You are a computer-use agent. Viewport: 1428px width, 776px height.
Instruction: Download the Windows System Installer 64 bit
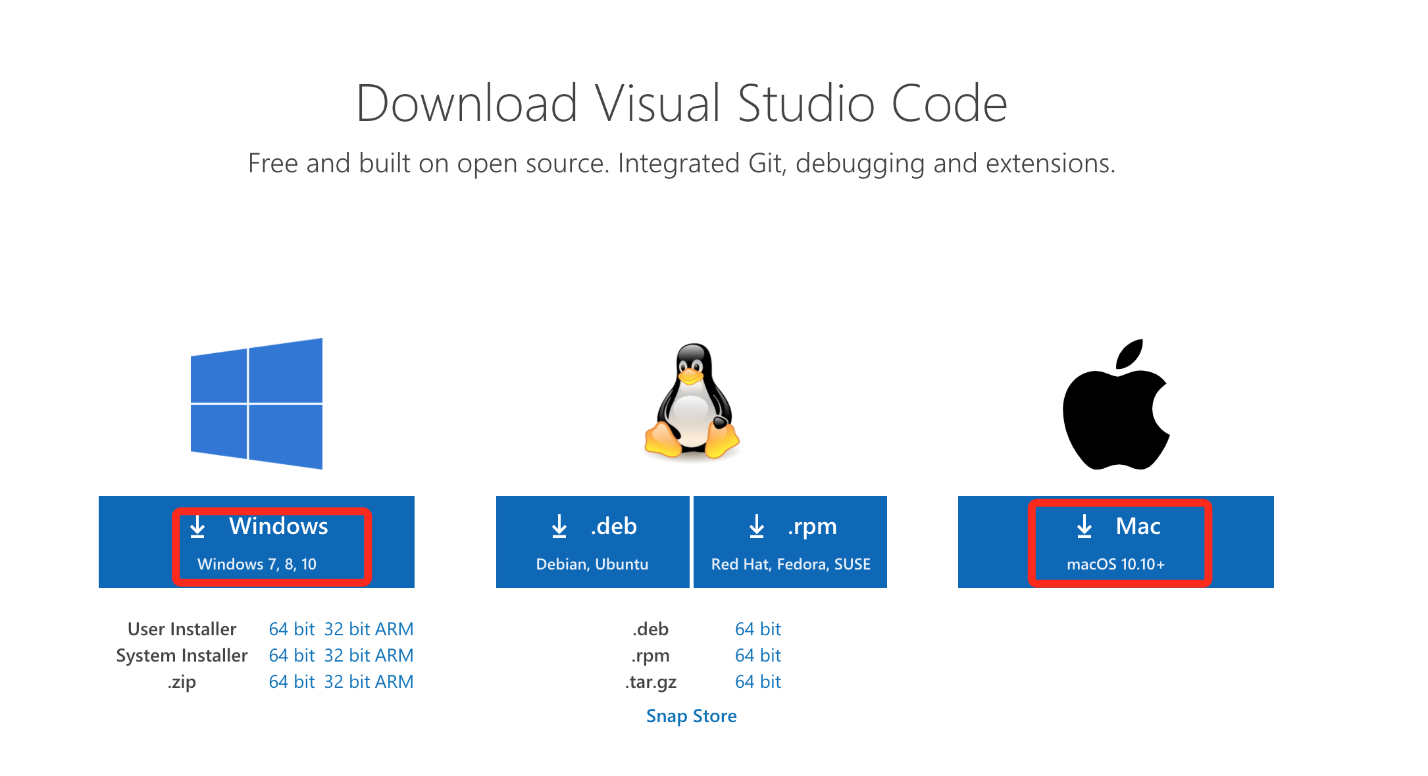pyautogui.click(x=292, y=656)
